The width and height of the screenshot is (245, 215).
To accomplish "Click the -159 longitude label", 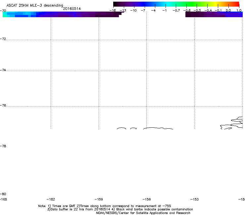I will [x=99, y=199].
